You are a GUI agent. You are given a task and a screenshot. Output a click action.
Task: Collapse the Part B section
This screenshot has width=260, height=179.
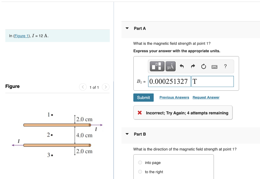(x=127, y=134)
